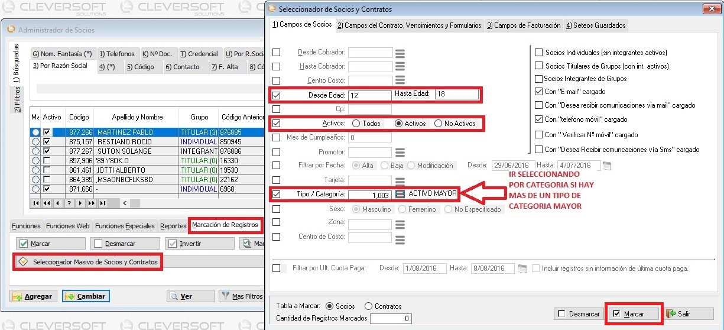
Task: Choose Contratos as Tabla a Marcar
Action: [369, 306]
